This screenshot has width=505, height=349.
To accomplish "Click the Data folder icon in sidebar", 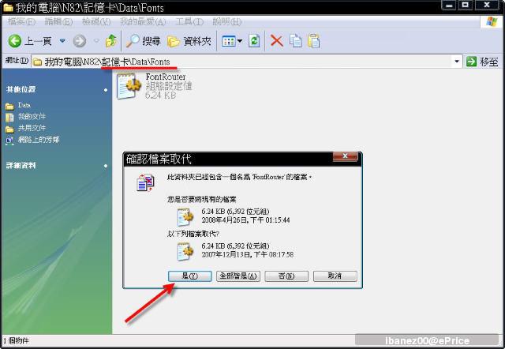I will click(x=9, y=106).
